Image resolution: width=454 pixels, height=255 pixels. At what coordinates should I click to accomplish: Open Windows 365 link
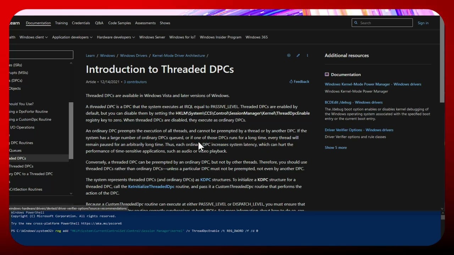tap(256, 37)
